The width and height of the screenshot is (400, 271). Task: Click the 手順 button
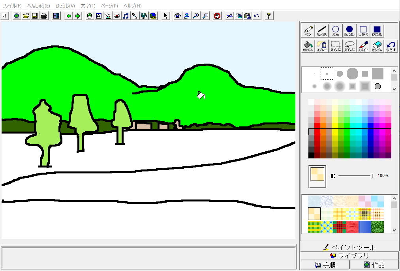(x=325, y=265)
